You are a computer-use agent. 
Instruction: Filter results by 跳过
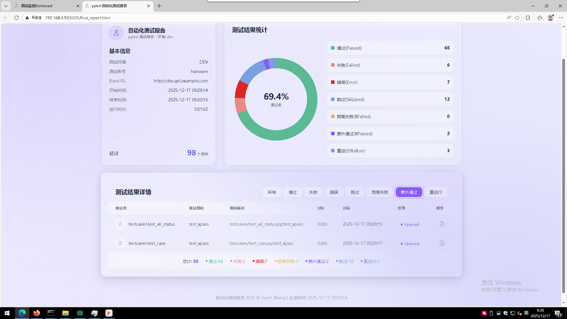pos(355,192)
